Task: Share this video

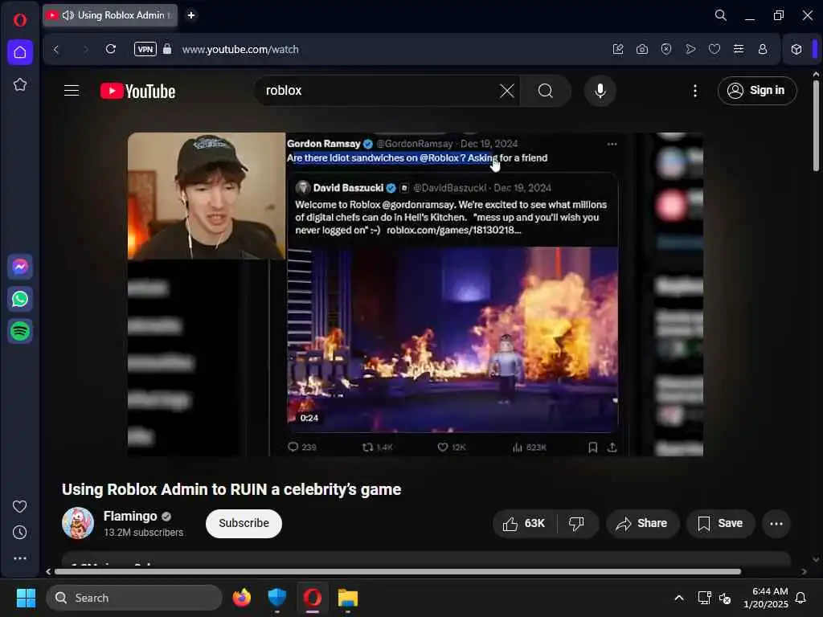Action: 642,524
